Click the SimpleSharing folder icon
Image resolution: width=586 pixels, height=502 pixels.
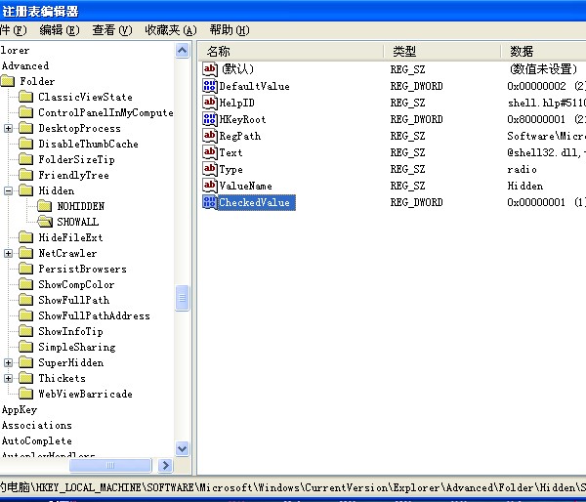[25, 348]
